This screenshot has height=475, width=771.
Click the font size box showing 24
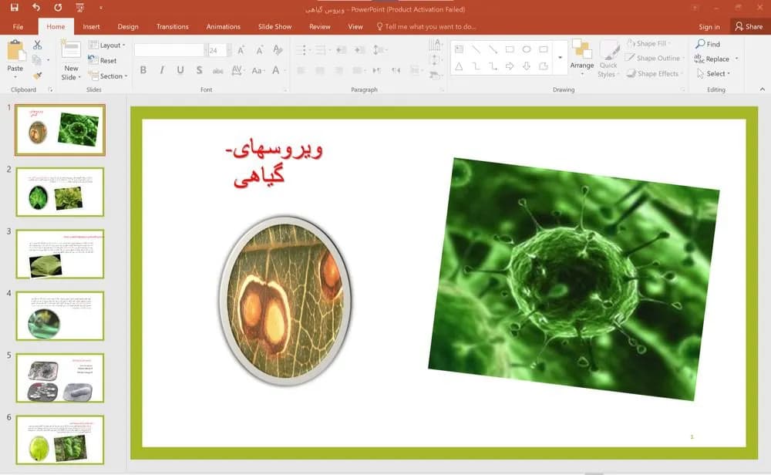point(217,50)
